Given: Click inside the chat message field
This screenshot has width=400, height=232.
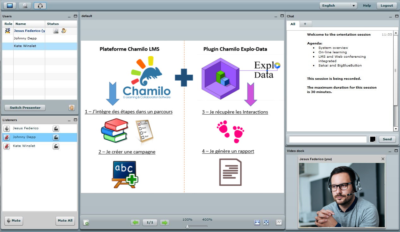Looking at the screenshot, I should [327, 139].
